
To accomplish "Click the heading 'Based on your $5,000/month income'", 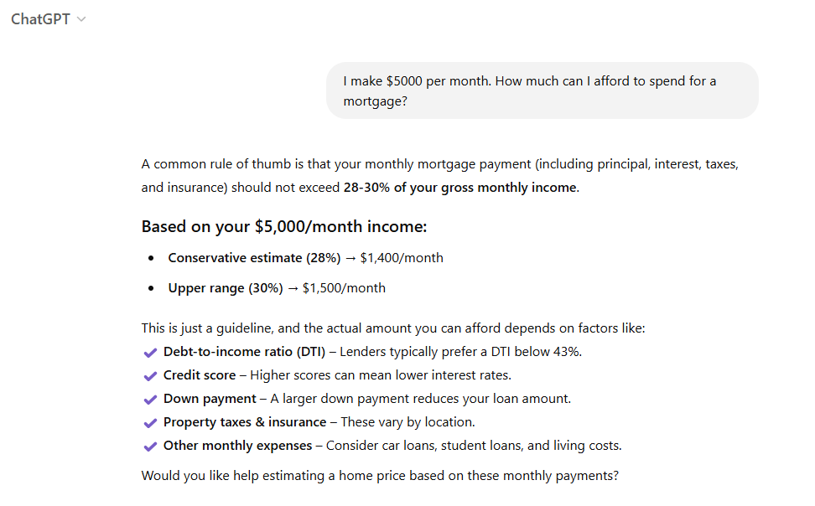I will point(283,226).
